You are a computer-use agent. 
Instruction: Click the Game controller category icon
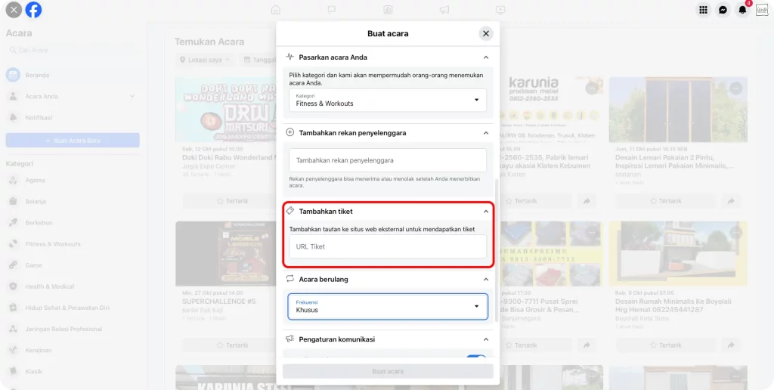click(x=14, y=265)
